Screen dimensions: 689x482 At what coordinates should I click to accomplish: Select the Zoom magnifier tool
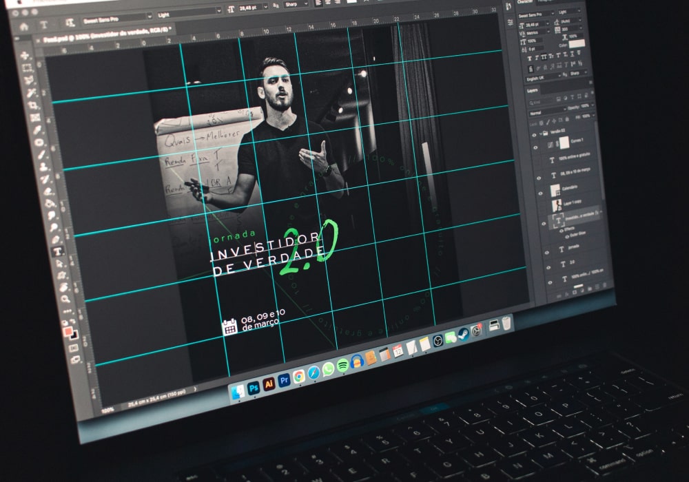65,300
